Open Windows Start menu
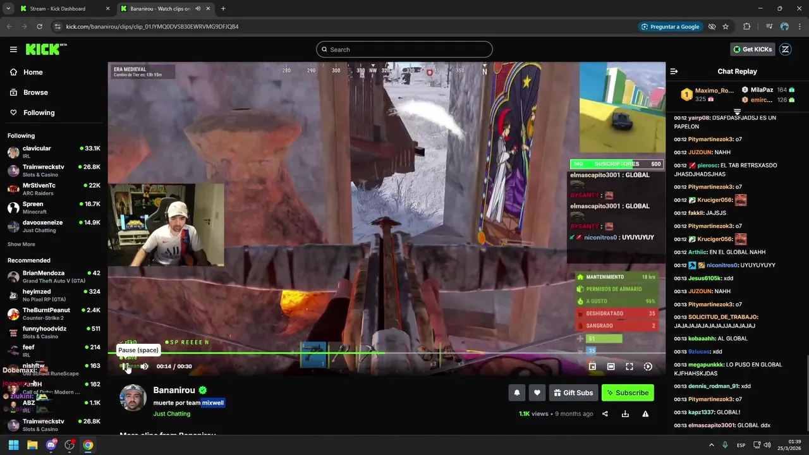The width and height of the screenshot is (809, 455). [13, 445]
